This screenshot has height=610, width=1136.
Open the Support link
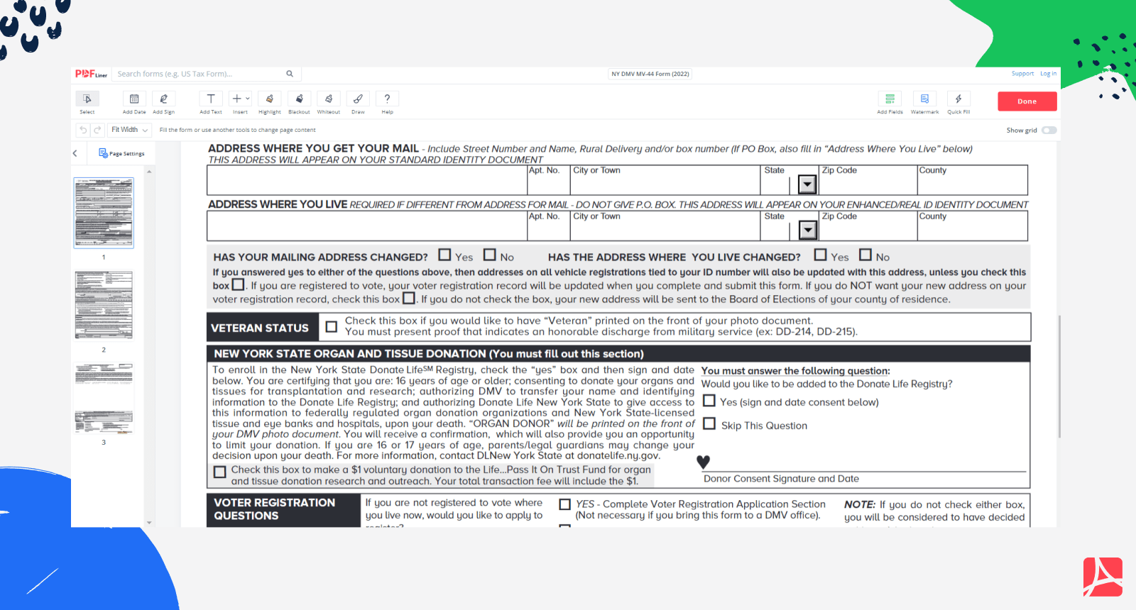click(x=1022, y=74)
